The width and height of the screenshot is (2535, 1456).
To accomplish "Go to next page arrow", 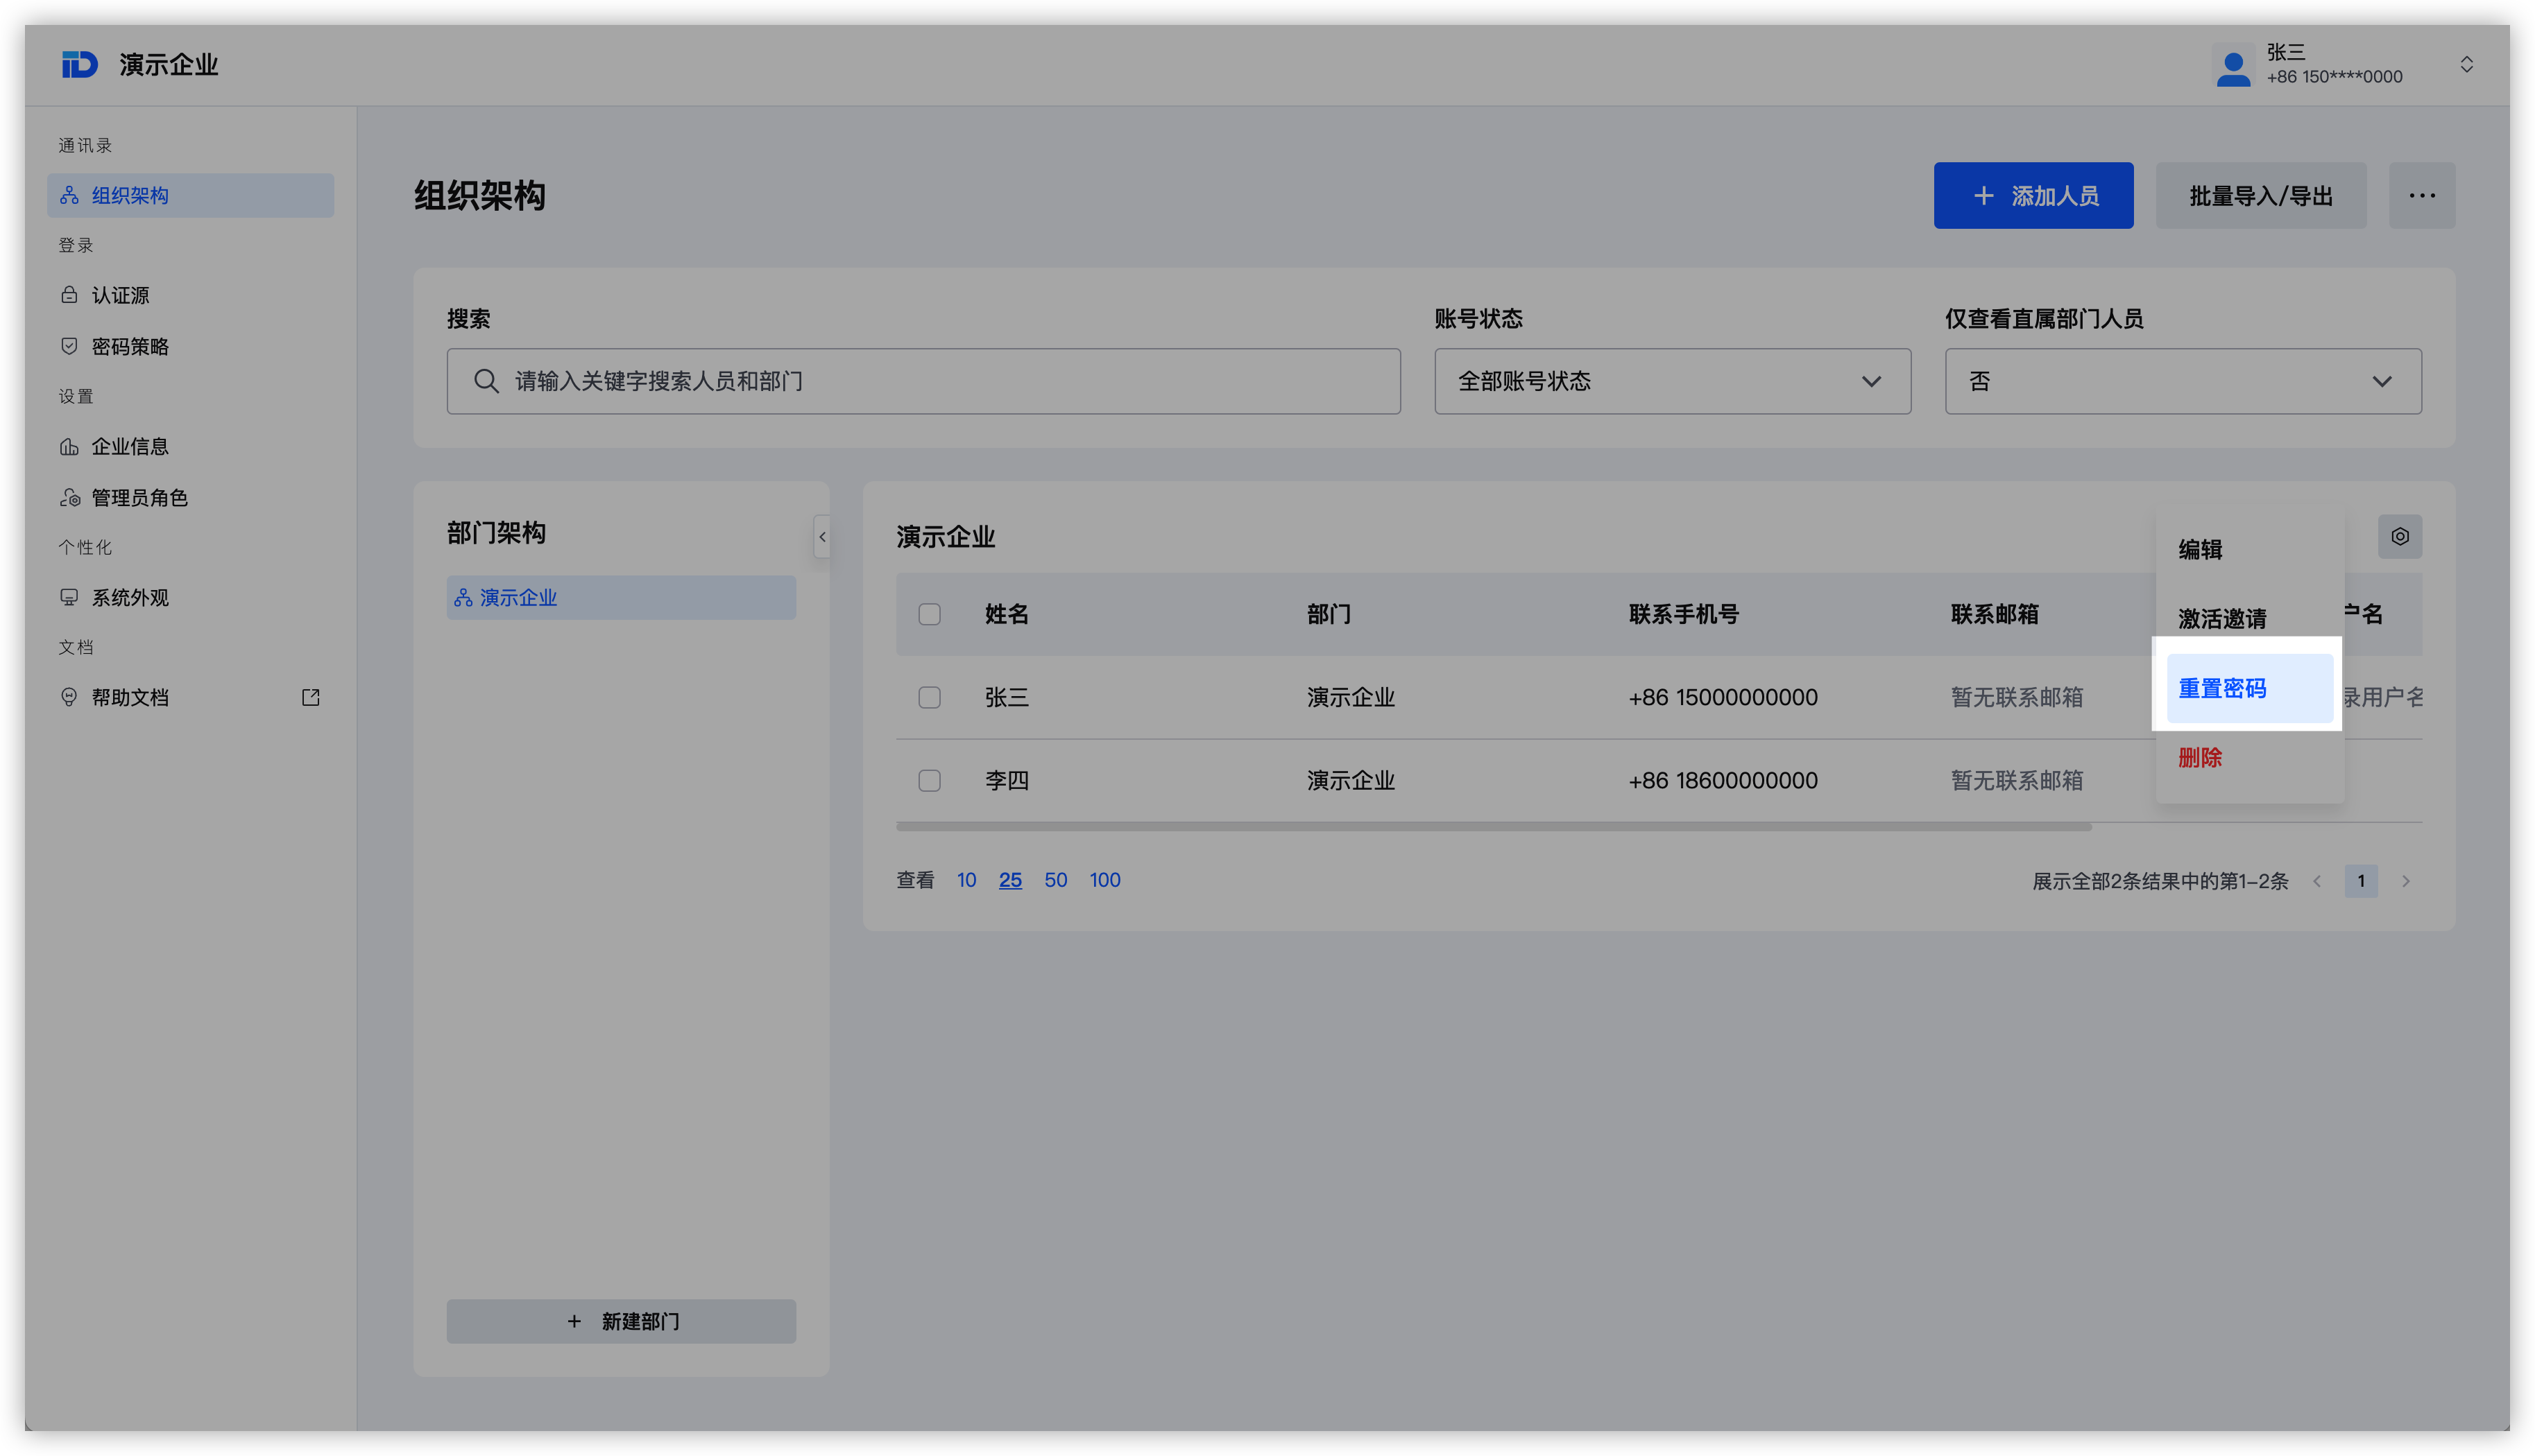I will tap(2406, 881).
